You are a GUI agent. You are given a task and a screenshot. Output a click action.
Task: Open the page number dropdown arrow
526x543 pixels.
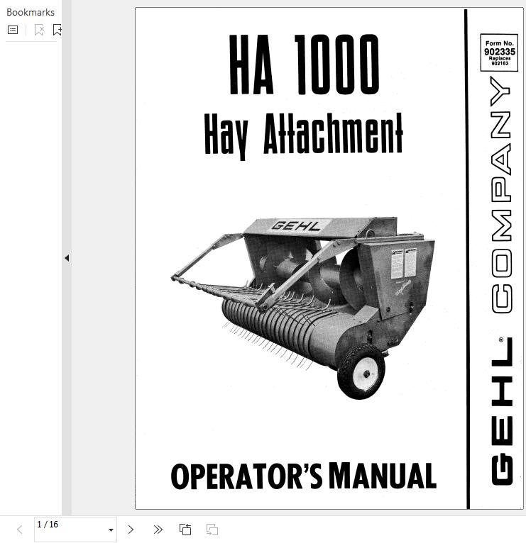pyautogui.click(x=111, y=530)
